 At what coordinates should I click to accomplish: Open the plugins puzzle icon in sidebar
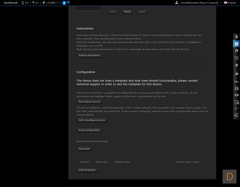237,95
